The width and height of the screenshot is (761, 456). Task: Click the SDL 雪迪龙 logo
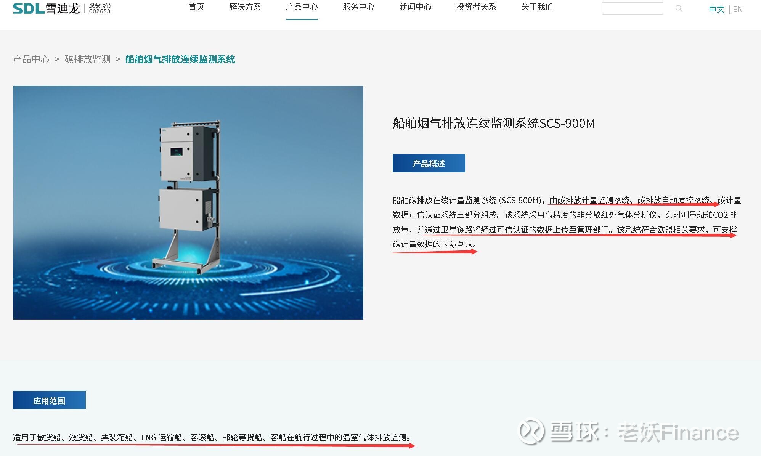click(46, 8)
